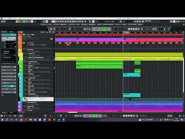
Task: Click the horizontal project scrollbar
Action: [x=72, y=112]
